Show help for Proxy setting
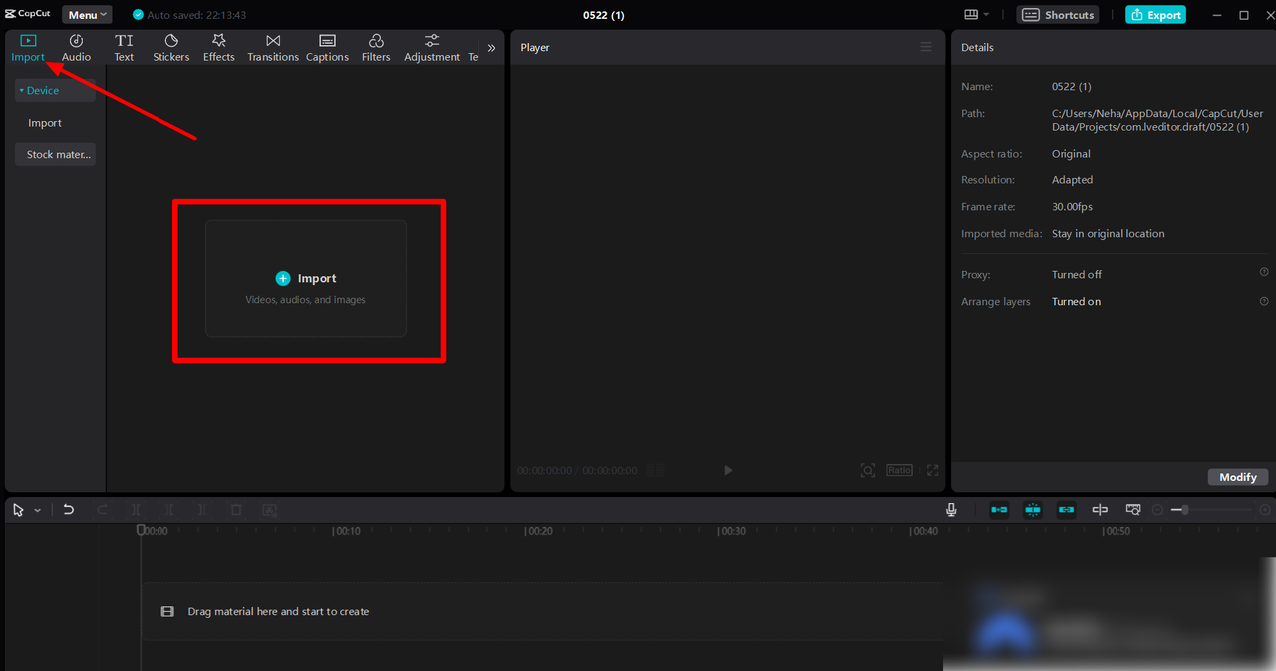This screenshot has width=1276, height=671. point(1264,272)
